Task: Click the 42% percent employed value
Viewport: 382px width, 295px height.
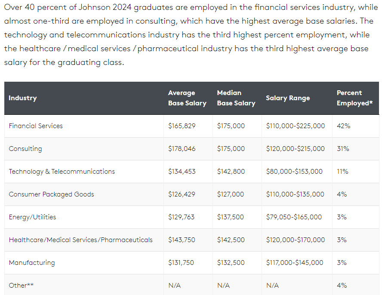Action: (343, 126)
